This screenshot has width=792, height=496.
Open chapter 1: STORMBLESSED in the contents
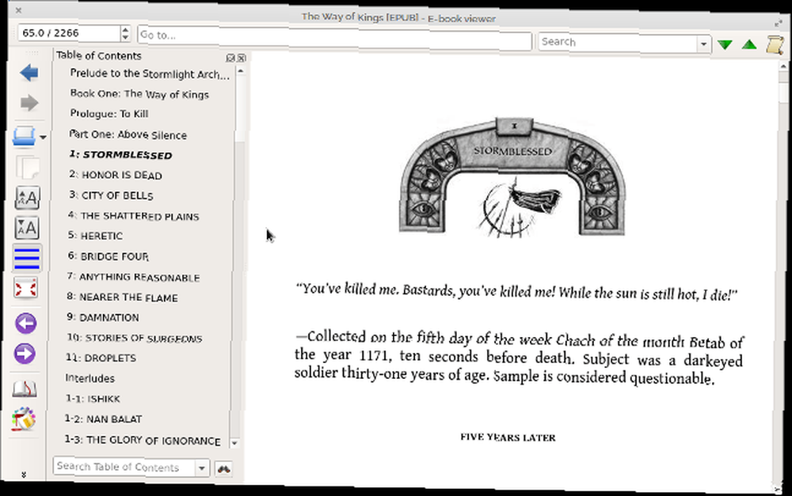pyautogui.click(x=120, y=155)
